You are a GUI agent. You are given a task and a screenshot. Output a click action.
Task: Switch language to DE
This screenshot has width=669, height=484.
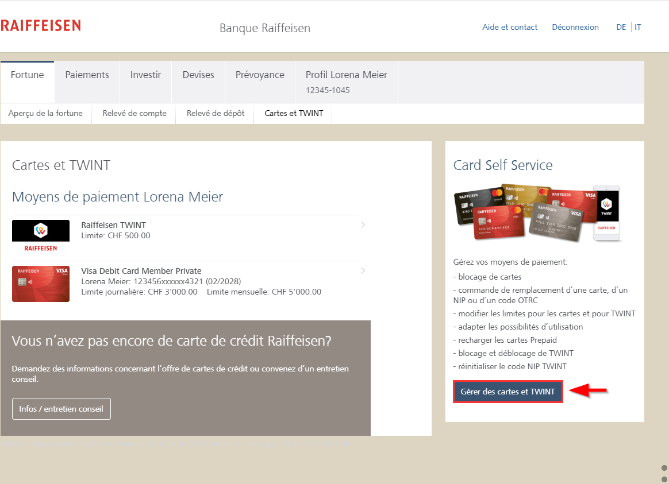(621, 27)
